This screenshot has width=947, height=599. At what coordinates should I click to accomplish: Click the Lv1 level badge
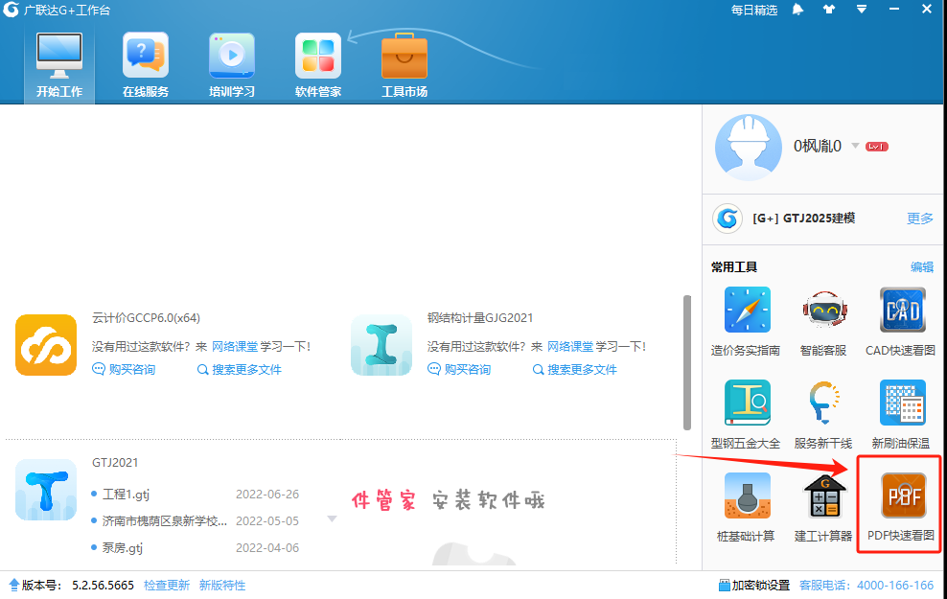click(x=876, y=147)
